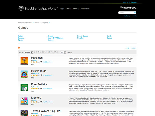Open Bubble Birds reviews link

point(48,75)
